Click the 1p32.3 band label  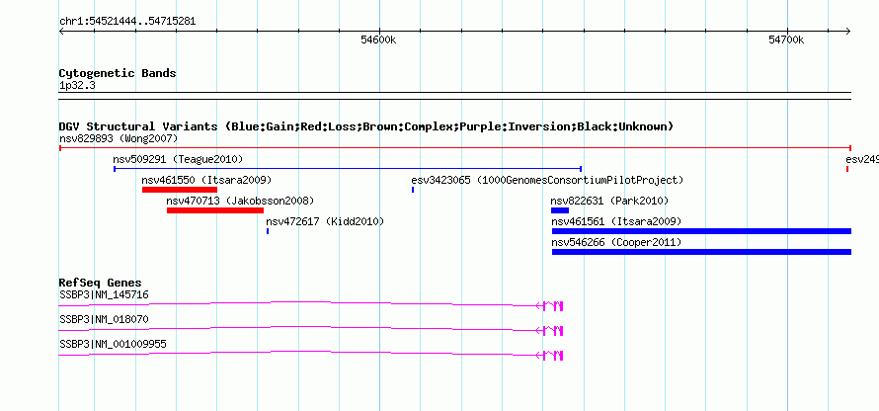click(x=76, y=86)
